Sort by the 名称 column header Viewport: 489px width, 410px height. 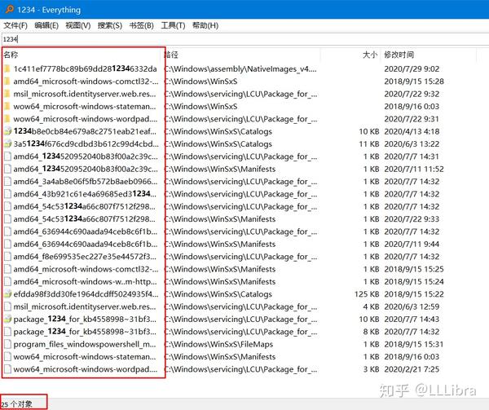point(82,55)
